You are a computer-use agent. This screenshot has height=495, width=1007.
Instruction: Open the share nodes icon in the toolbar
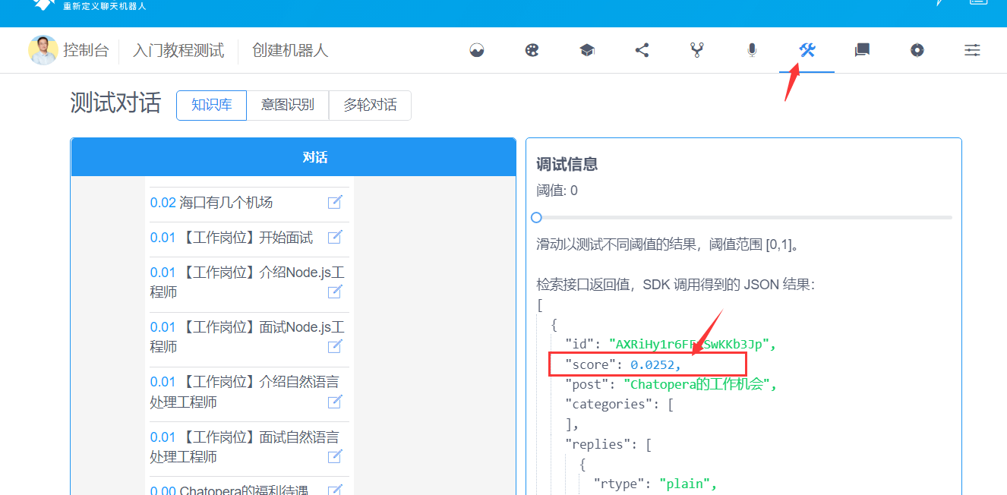pos(642,51)
